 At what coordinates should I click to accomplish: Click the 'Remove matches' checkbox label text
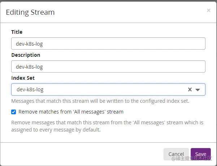71,112
